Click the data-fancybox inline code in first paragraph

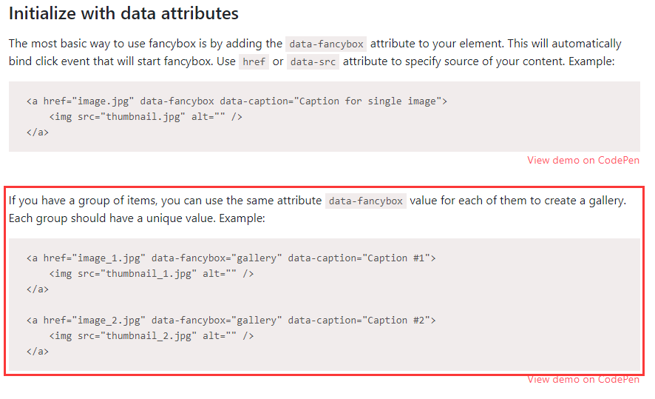(326, 44)
